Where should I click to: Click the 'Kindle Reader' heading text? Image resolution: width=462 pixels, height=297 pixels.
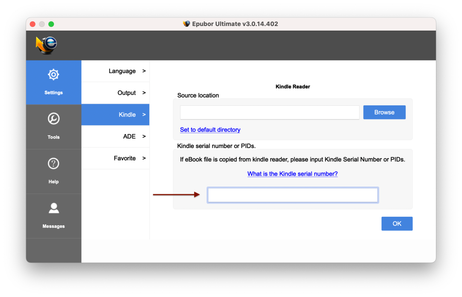tap(293, 87)
